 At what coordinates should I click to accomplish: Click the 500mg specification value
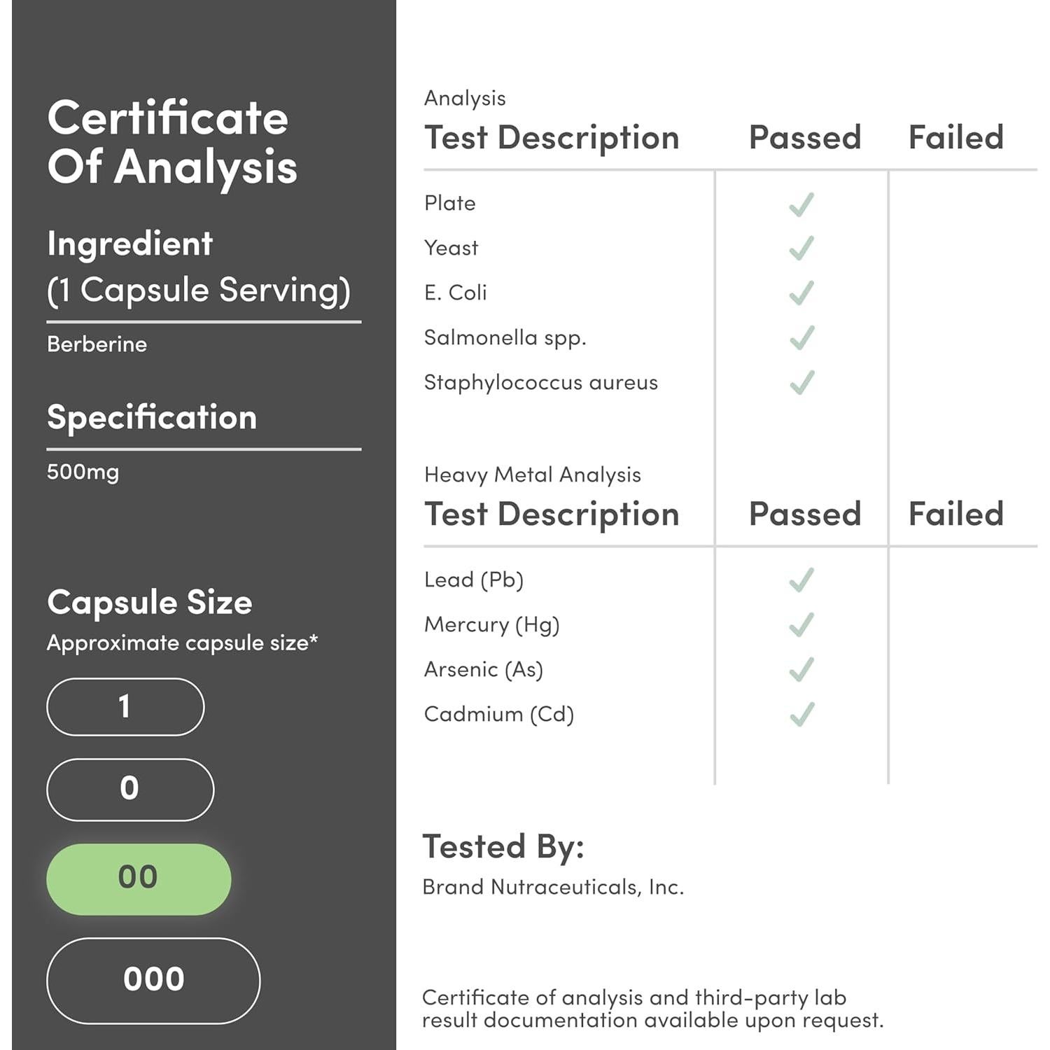(83, 472)
